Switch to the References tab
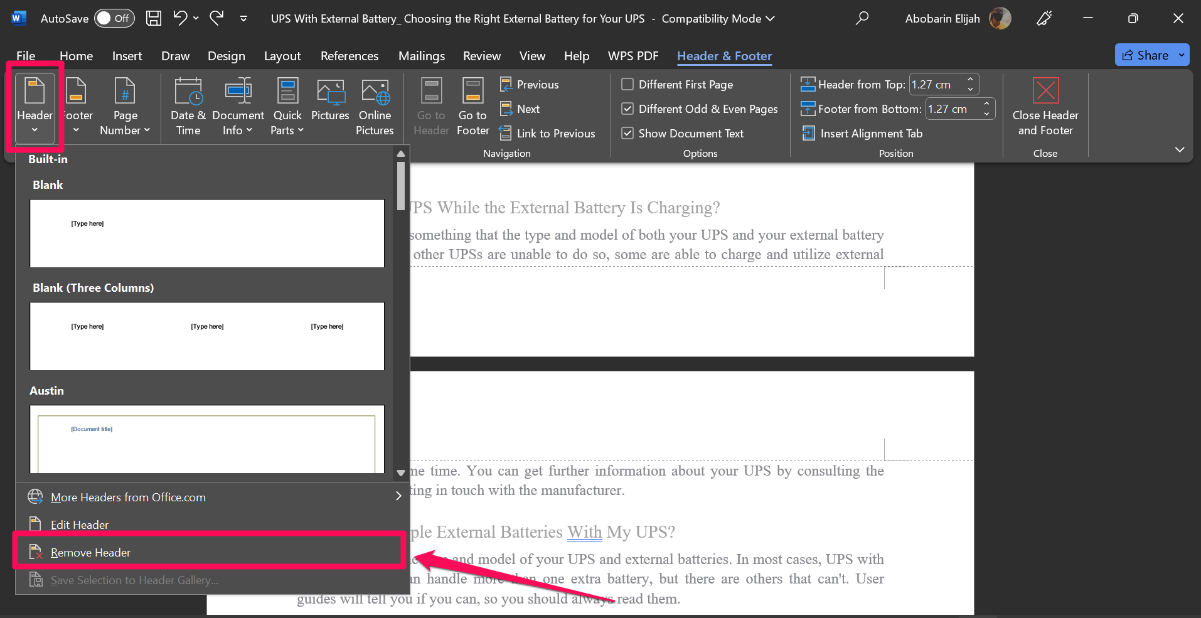 (349, 56)
